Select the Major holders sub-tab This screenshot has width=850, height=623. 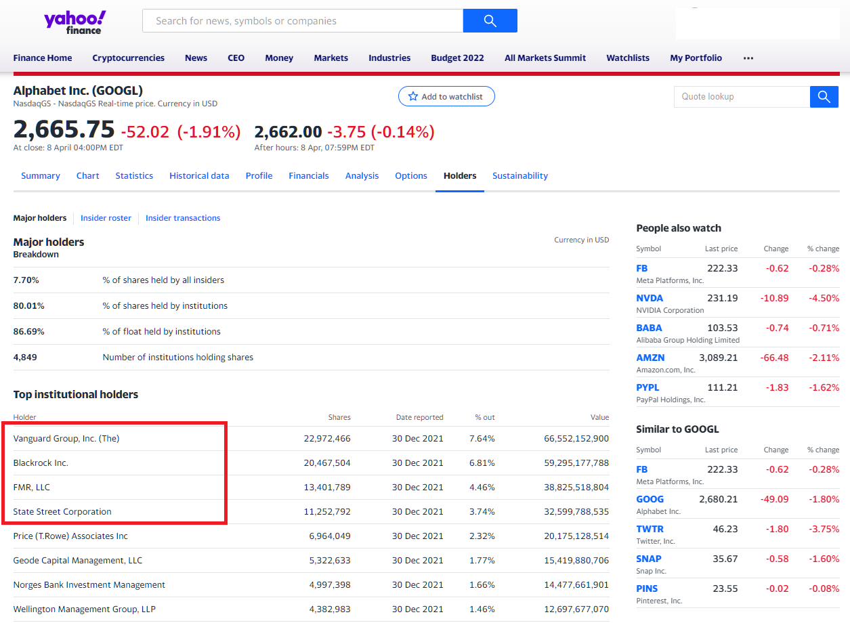click(40, 218)
